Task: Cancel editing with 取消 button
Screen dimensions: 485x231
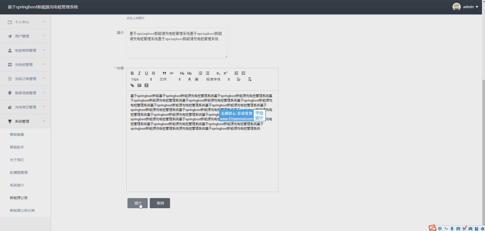Action: tap(160, 203)
